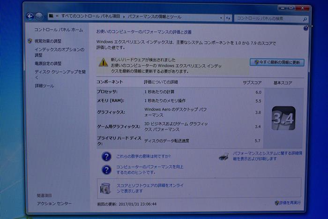Click the question icon beside これらの数字の意味
This screenshot has height=219, width=328.
coord(106,157)
